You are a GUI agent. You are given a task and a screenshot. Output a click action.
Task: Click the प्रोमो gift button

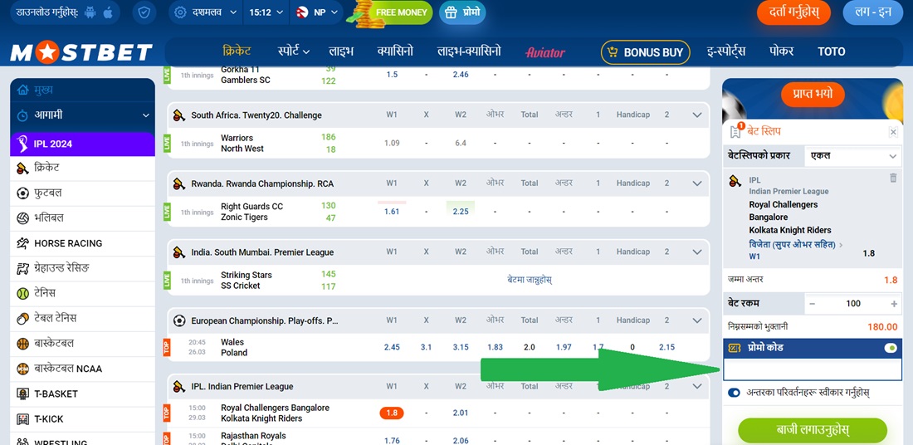[462, 12]
